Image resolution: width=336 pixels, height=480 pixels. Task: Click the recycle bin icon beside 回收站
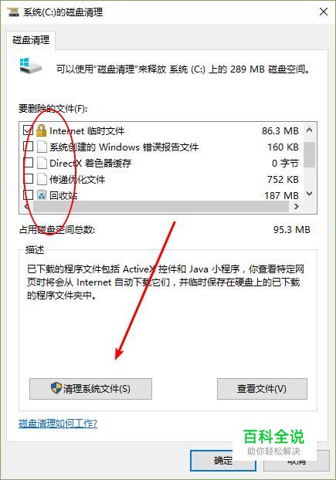42,195
